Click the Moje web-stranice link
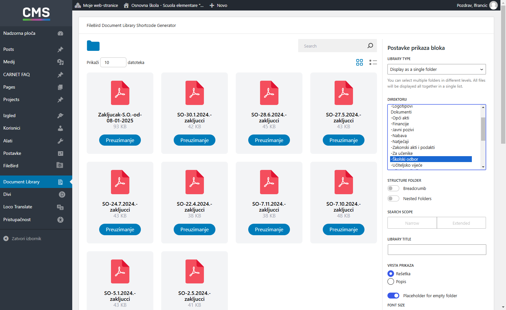The image size is (506, 310). [97, 5]
